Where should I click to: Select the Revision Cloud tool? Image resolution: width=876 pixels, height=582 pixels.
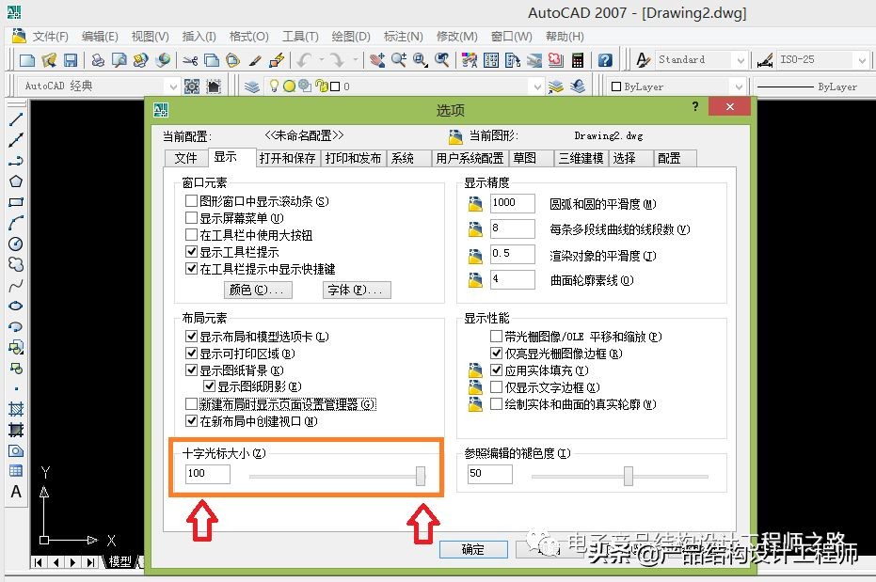[16, 264]
